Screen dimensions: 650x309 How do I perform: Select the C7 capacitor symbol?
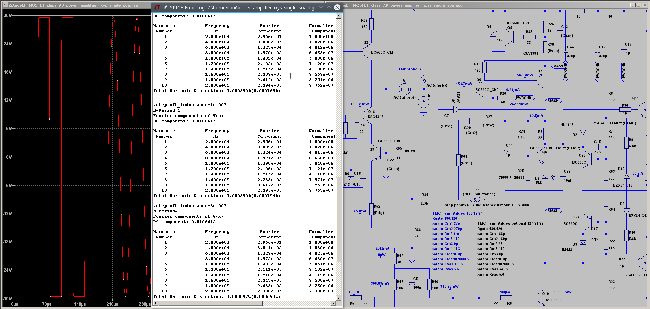click(x=447, y=121)
